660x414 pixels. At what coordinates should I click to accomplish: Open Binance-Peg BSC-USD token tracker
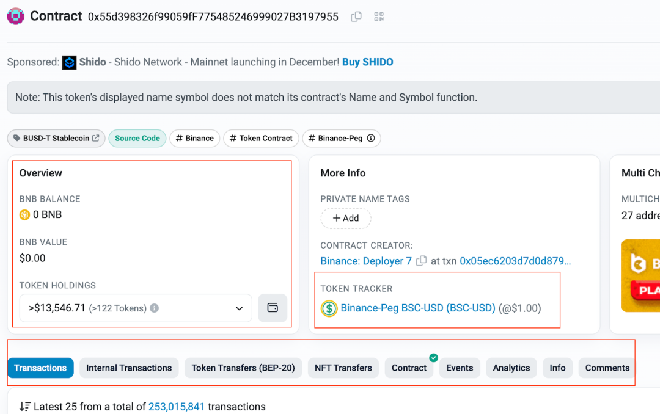418,308
